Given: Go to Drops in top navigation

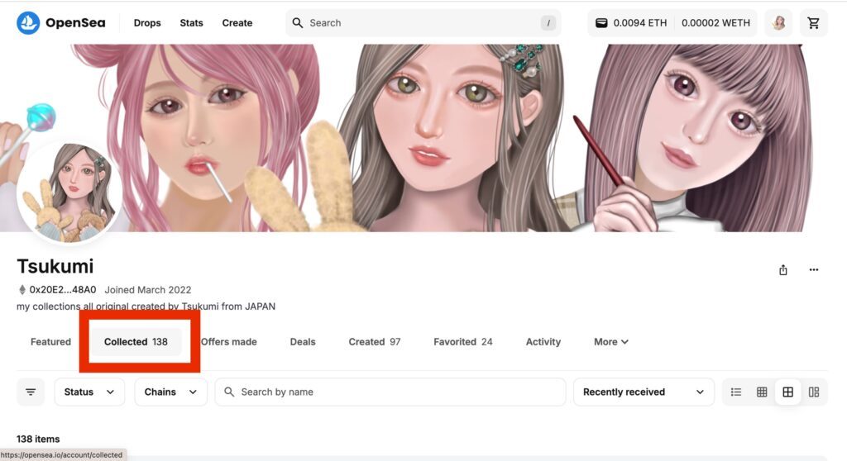Looking at the screenshot, I should pos(147,23).
